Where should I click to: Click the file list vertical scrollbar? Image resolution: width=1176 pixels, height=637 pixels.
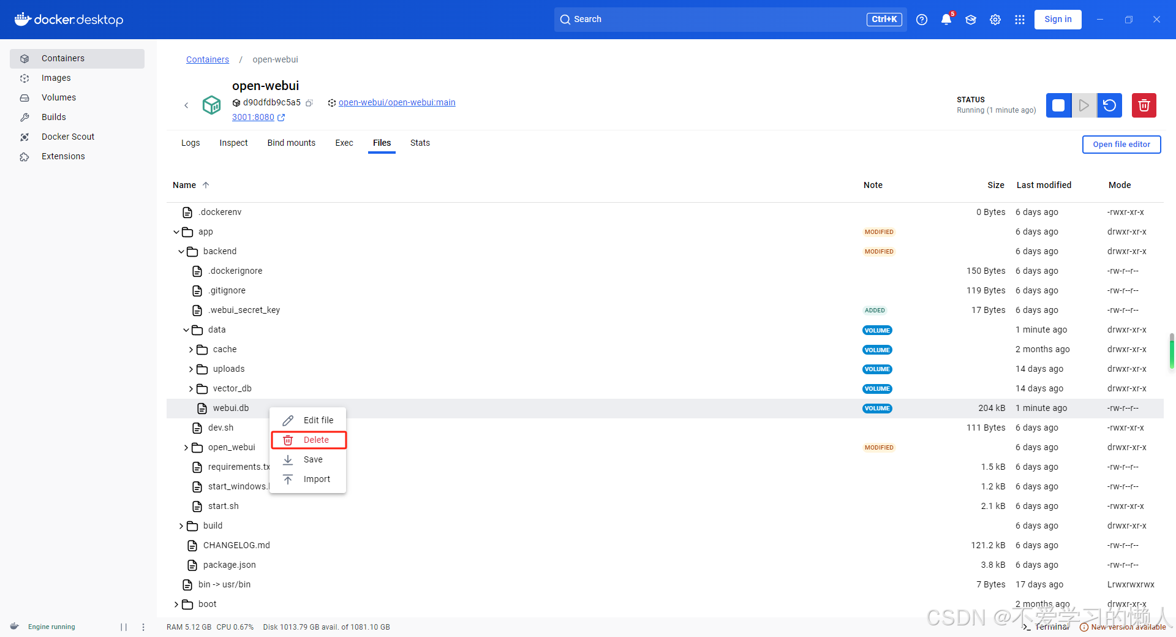1172,352
